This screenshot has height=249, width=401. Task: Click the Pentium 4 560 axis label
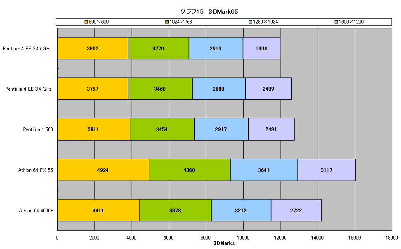click(38, 129)
